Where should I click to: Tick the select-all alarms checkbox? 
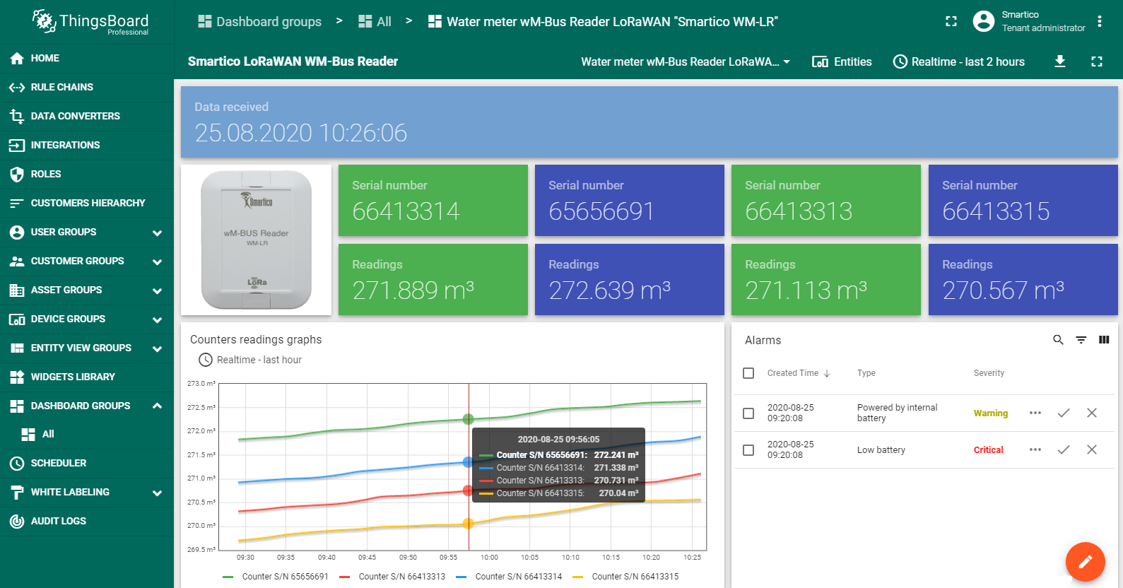[749, 373]
